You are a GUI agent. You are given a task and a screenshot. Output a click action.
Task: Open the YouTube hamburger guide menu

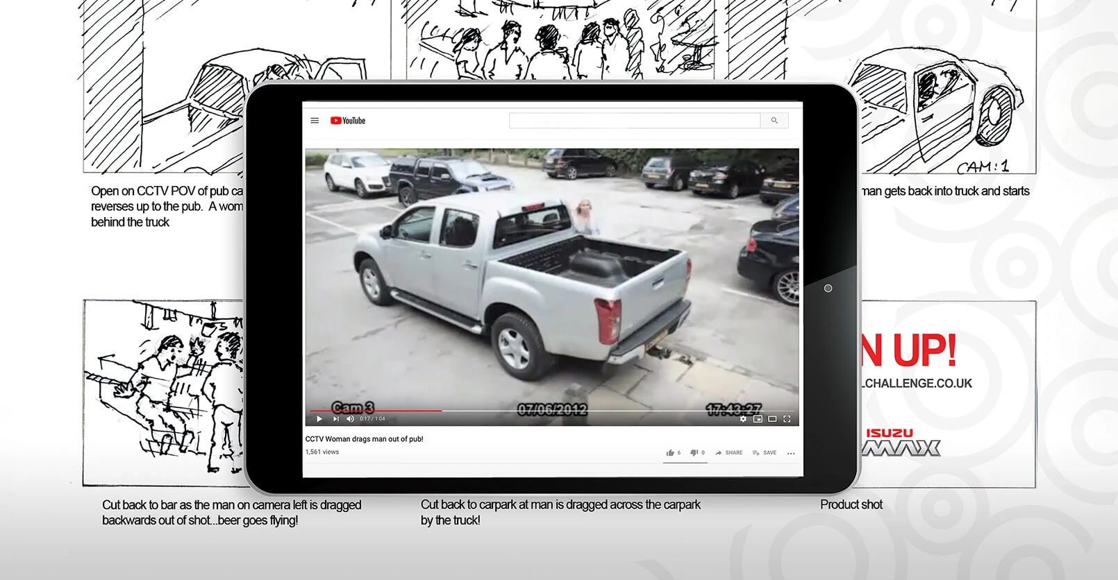[x=315, y=121]
